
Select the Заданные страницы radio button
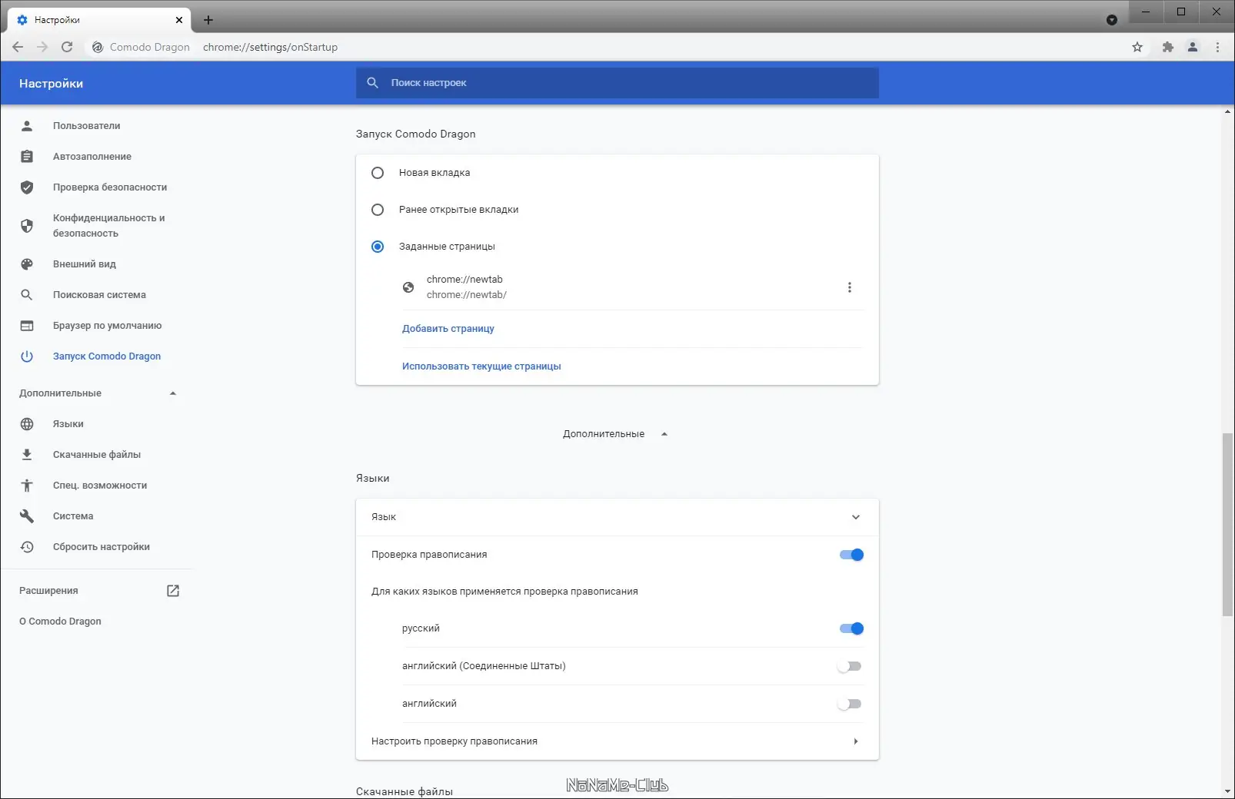[378, 247]
